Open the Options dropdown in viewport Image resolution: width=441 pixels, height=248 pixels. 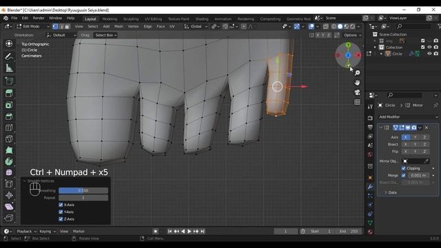click(352, 35)
